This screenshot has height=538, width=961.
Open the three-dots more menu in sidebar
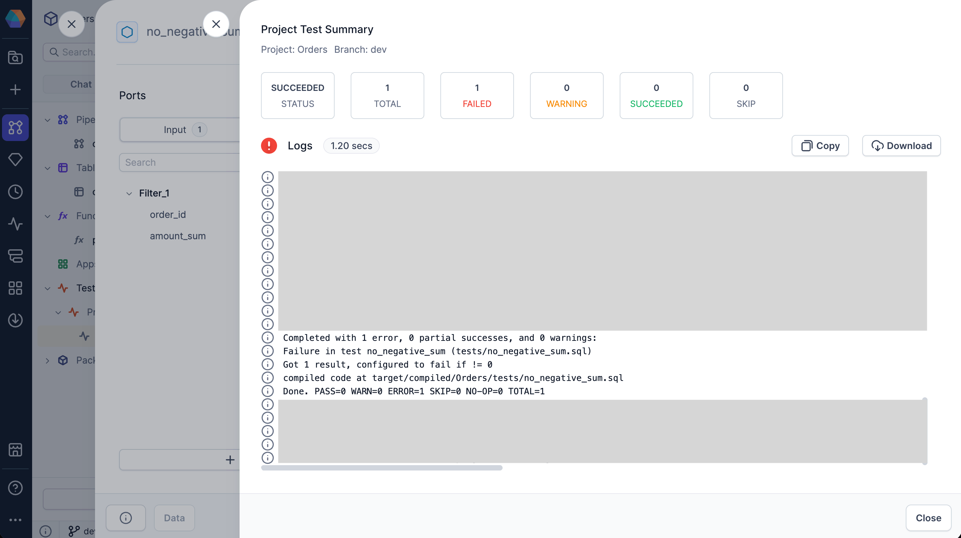(15, 520)
